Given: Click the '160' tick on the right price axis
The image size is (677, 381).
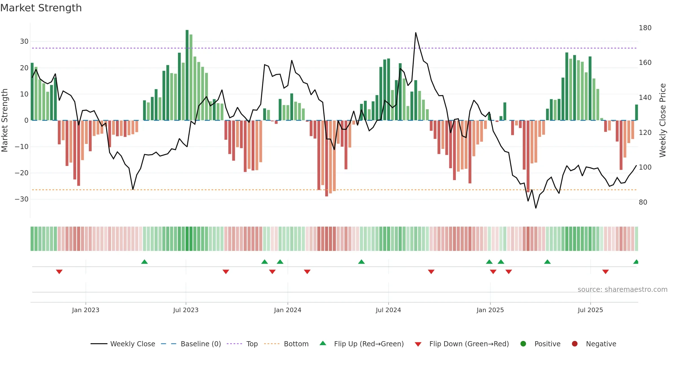Looking at the screenshot, I should coord(645,62).
